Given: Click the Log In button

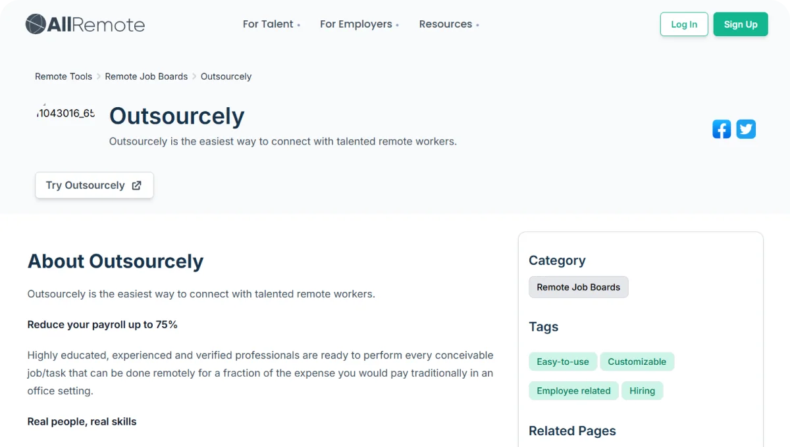Looking at the screenshot, I should pos(684,24).
